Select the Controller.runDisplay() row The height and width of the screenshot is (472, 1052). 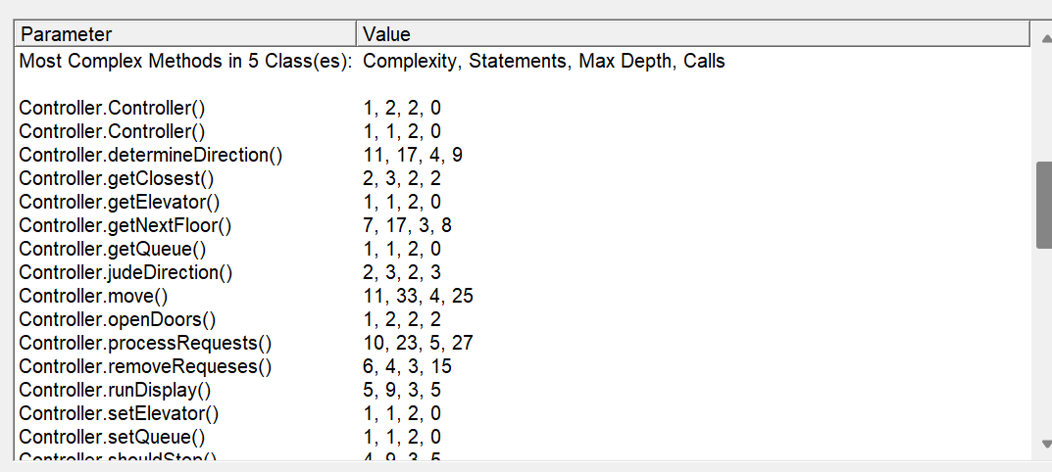(523, 390)
